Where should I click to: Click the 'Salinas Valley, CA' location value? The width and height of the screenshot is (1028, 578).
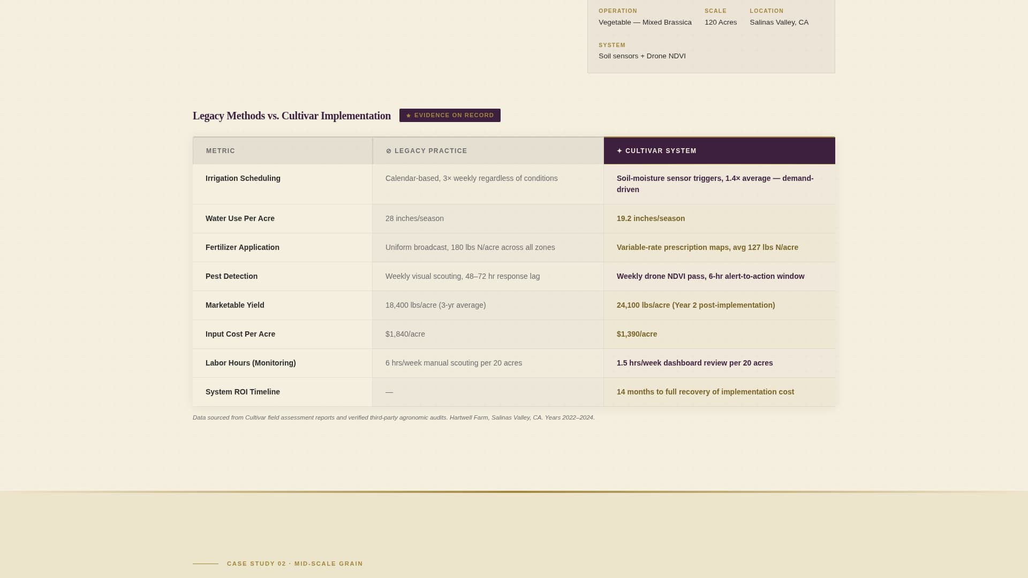[779, 22]
